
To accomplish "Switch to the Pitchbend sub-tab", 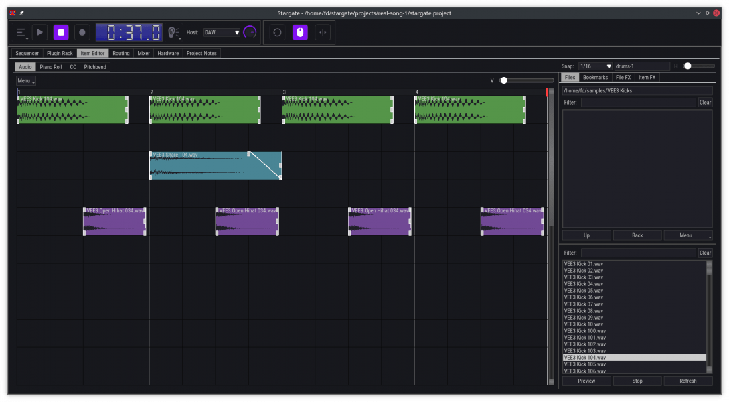I will [95, 67].
